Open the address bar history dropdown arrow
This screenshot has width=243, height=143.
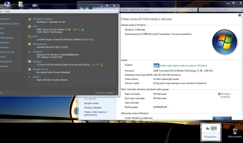[x=191, y=10]
